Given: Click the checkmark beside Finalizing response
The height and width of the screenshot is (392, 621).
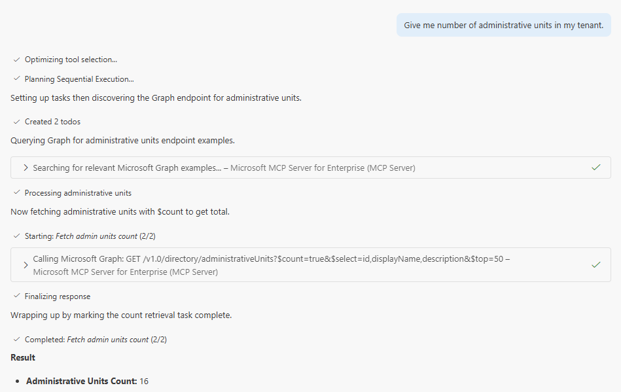Looking at the screenshot, I should [16, 296].
